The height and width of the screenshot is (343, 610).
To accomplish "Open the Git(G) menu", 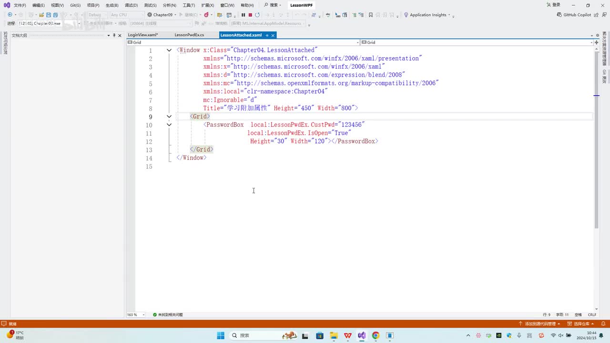I will click(75, 5).
